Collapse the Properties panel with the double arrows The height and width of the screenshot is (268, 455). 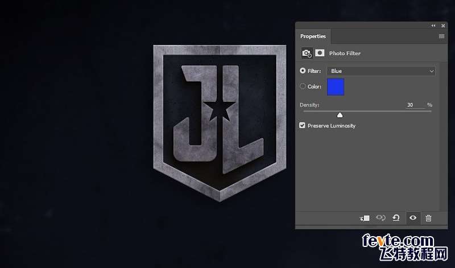[433, 26]
